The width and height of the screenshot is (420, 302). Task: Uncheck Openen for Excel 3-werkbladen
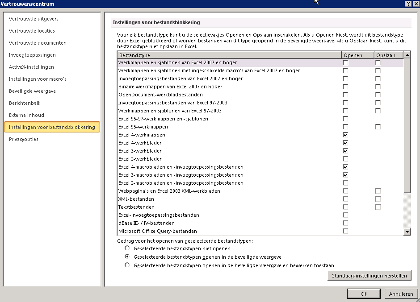pos(345,151)
